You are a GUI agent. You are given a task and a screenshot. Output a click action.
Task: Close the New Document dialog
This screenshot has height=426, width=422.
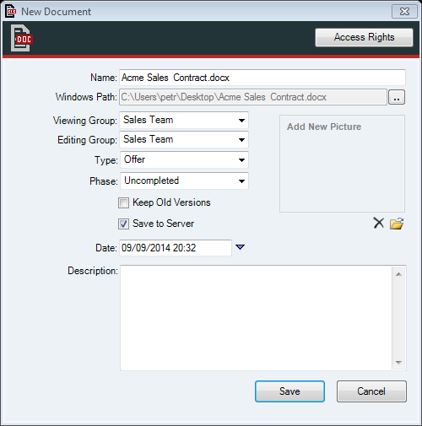404,12
